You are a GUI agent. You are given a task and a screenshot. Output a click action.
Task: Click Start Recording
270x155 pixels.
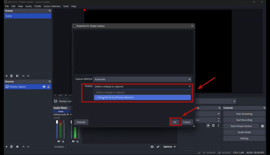[x=244, y=120]
